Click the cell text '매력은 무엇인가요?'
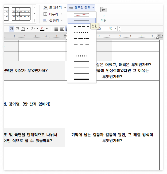The height and width of the screenshot is (174, 167). [135, 65]
